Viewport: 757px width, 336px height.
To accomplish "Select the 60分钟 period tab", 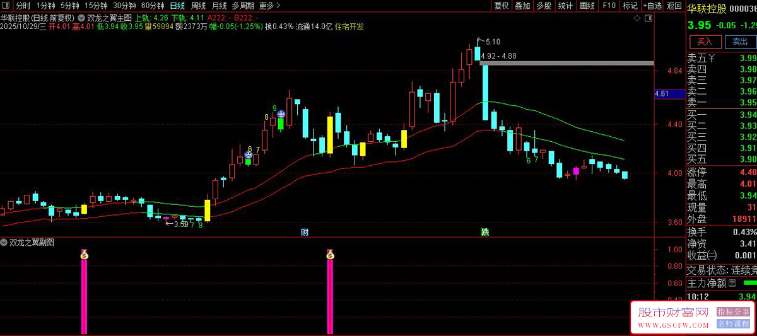I will point(153,6).
